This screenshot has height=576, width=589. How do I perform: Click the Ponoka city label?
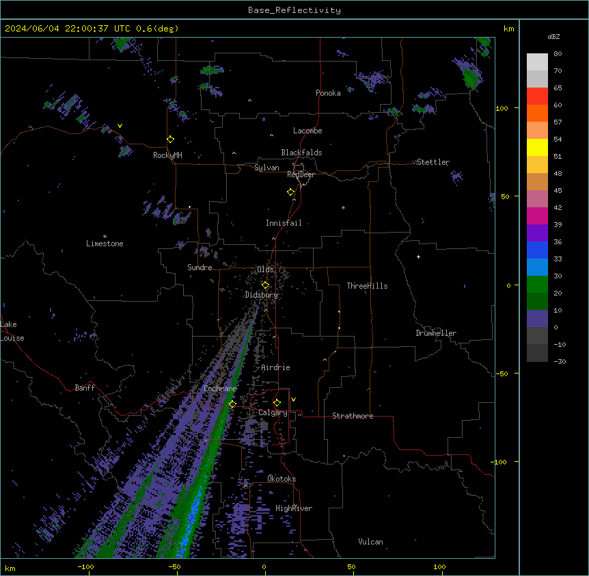[328, 93]
